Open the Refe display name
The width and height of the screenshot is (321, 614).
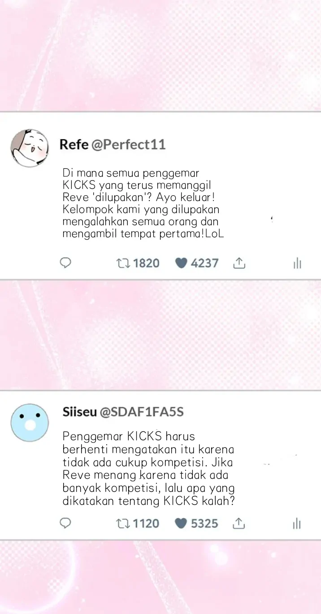pos(74,145)
